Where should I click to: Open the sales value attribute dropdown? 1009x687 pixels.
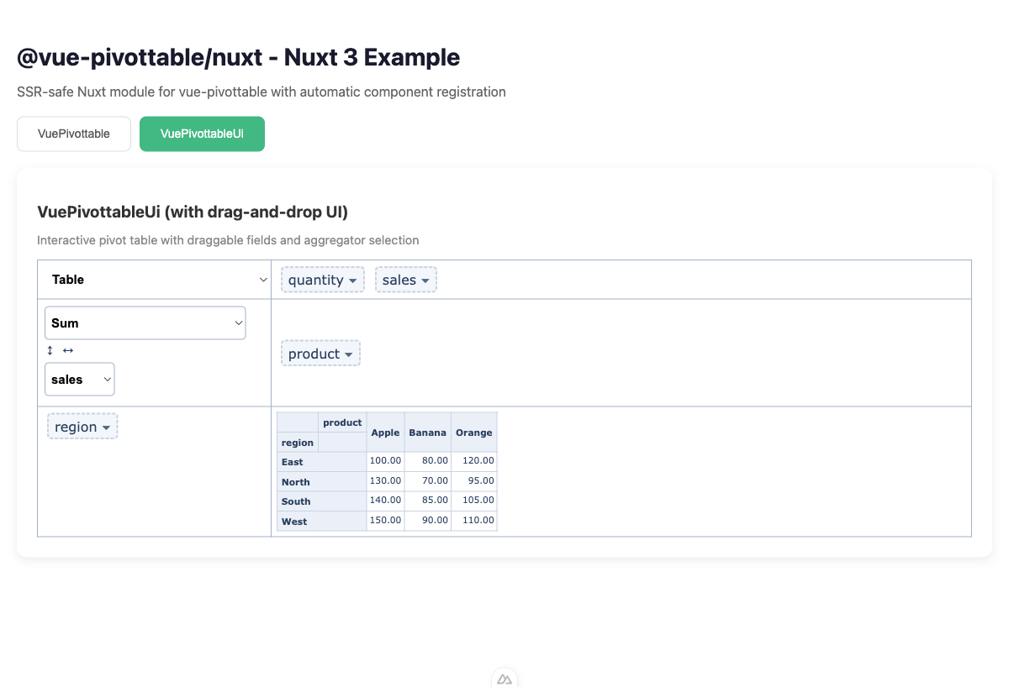(79, 379)
